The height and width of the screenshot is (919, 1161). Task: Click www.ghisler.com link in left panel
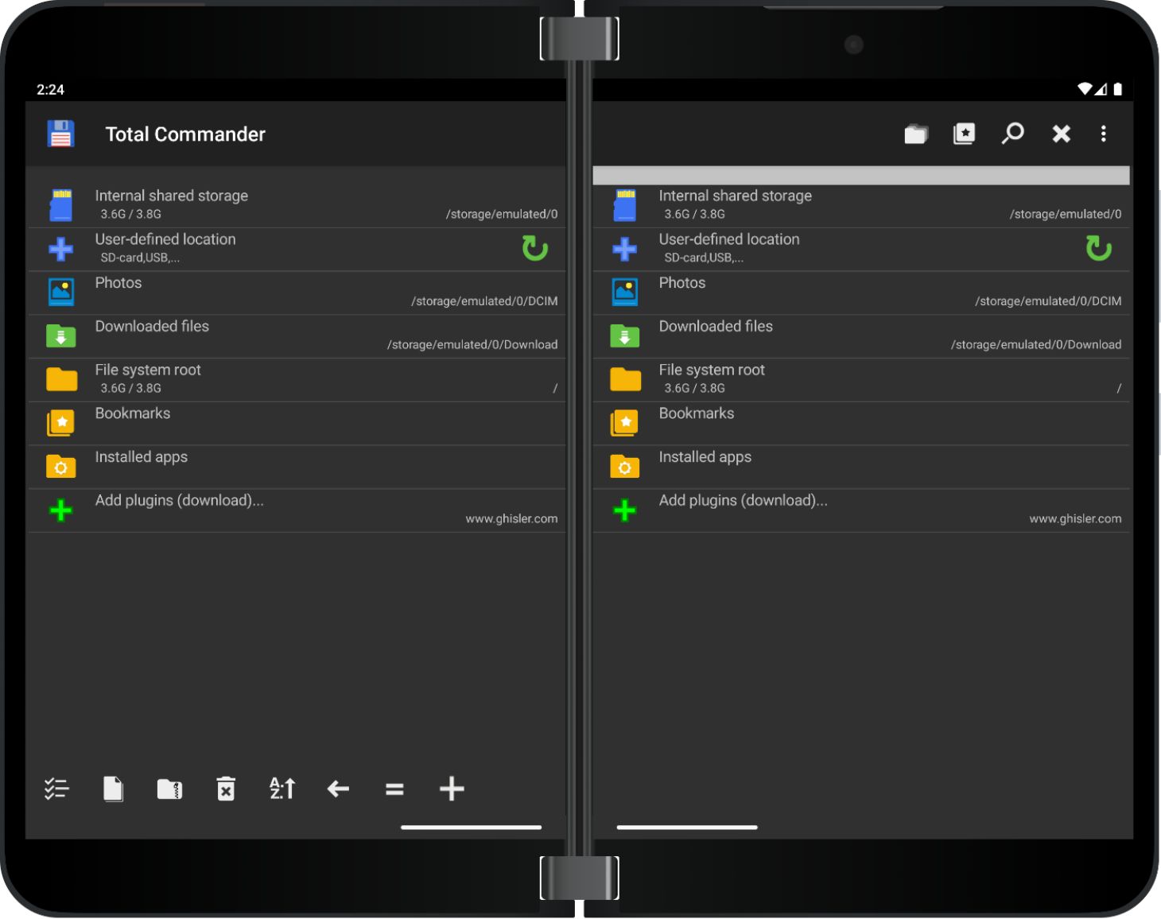(511, 519)
